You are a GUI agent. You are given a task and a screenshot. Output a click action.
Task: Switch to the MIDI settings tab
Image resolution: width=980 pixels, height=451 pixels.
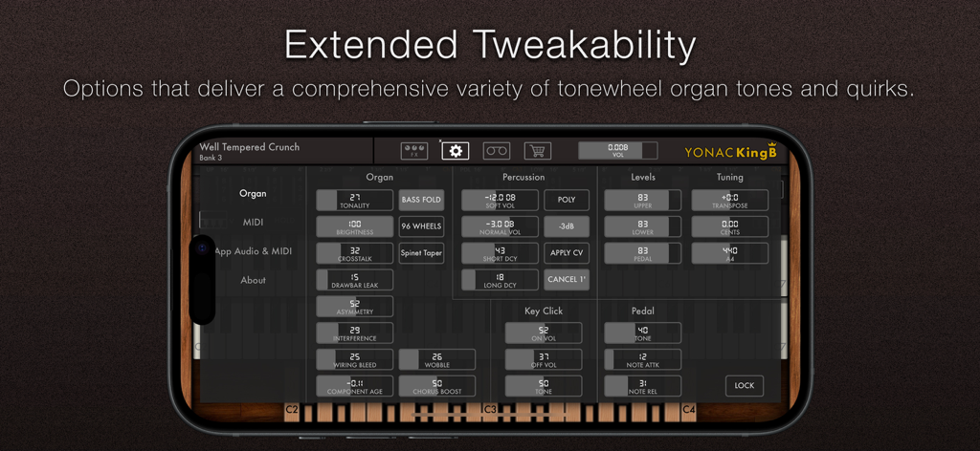(253, 222)
